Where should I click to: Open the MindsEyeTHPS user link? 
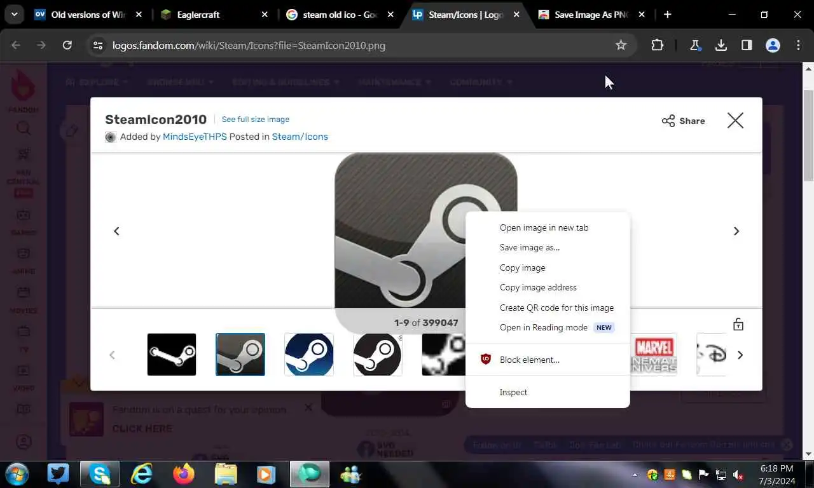[195, 137]
